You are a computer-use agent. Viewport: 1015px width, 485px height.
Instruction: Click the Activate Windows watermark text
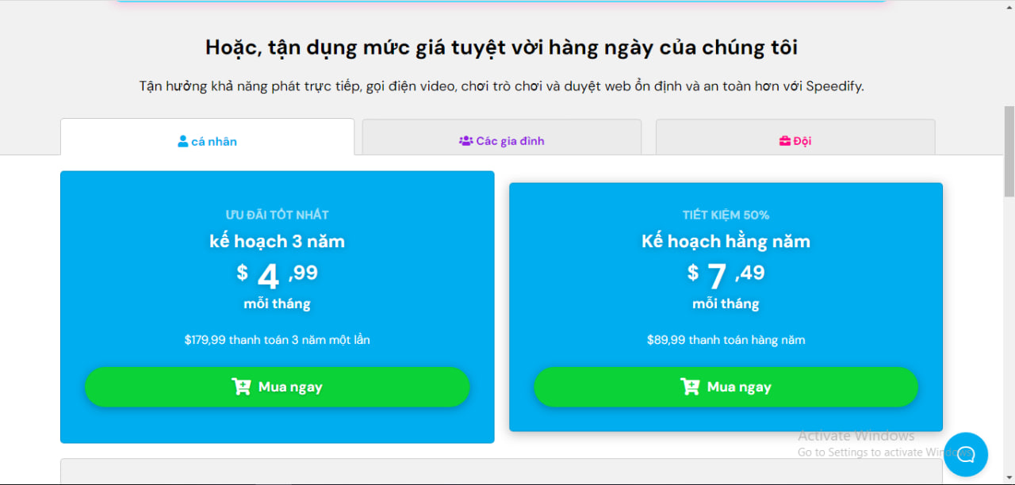[855, 435]
